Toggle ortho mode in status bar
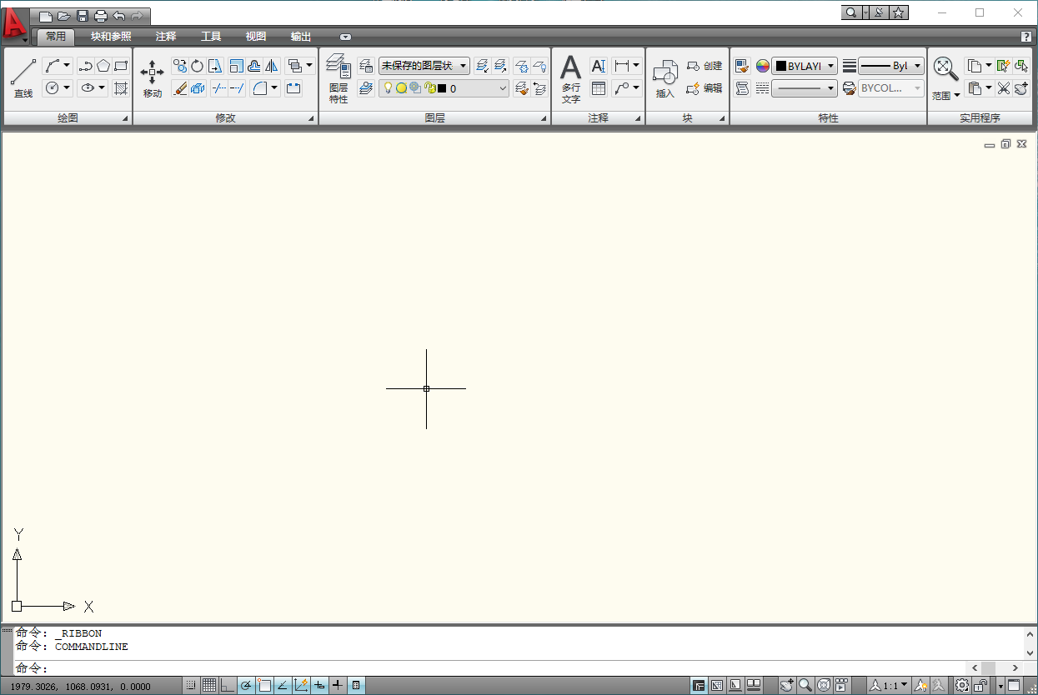 [226, 685]
